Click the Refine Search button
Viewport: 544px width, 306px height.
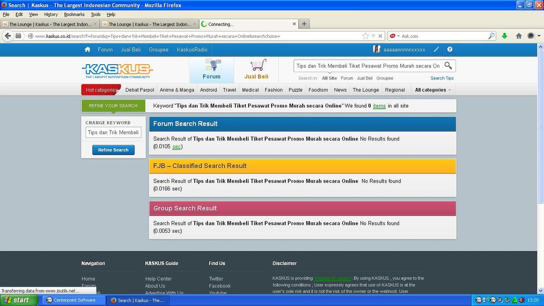(113, 150)
